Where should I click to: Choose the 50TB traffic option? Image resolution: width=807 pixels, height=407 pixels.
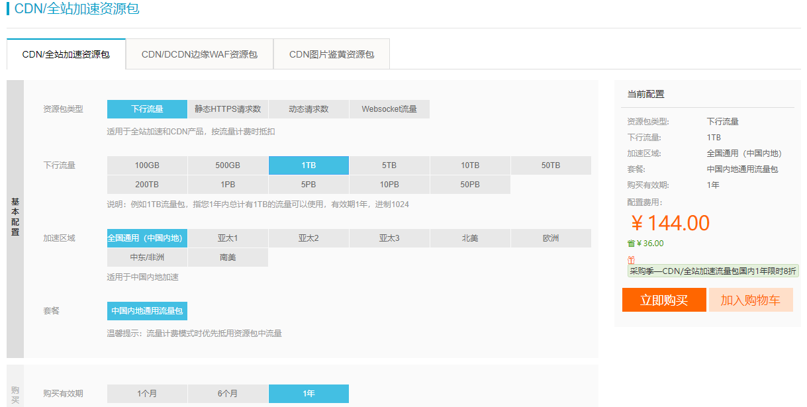[x=551, y=165]
